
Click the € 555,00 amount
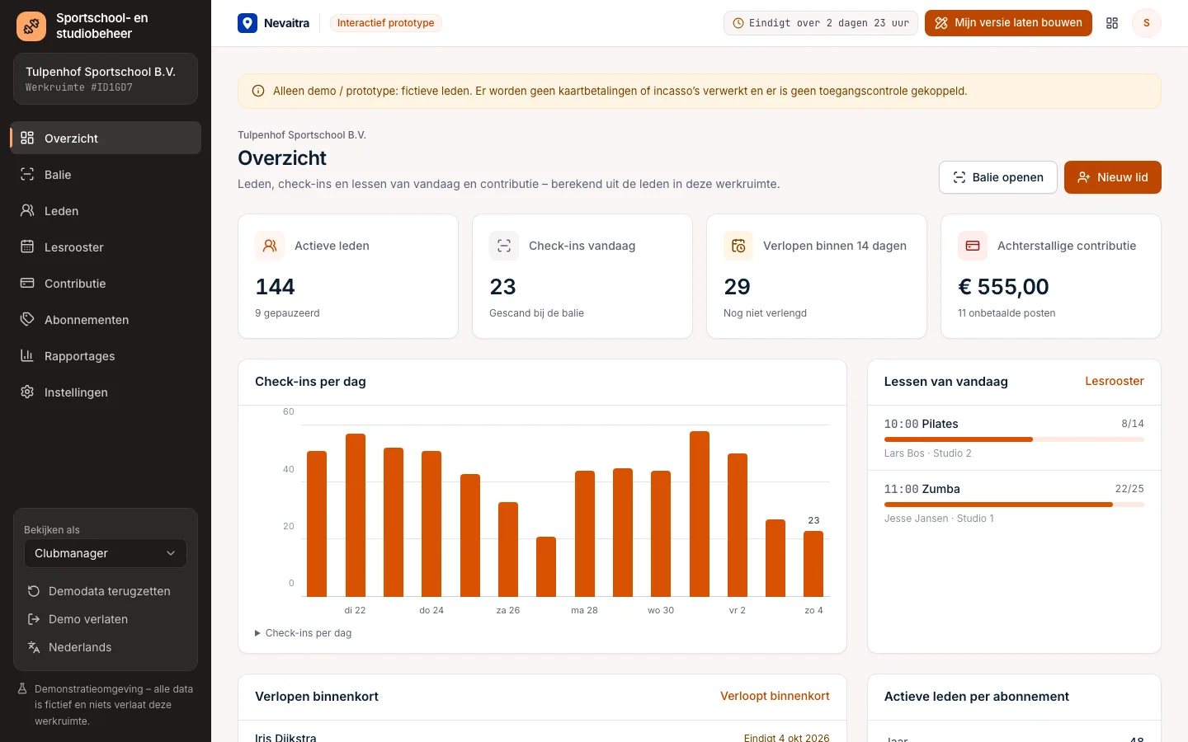tap(1003, 287)
